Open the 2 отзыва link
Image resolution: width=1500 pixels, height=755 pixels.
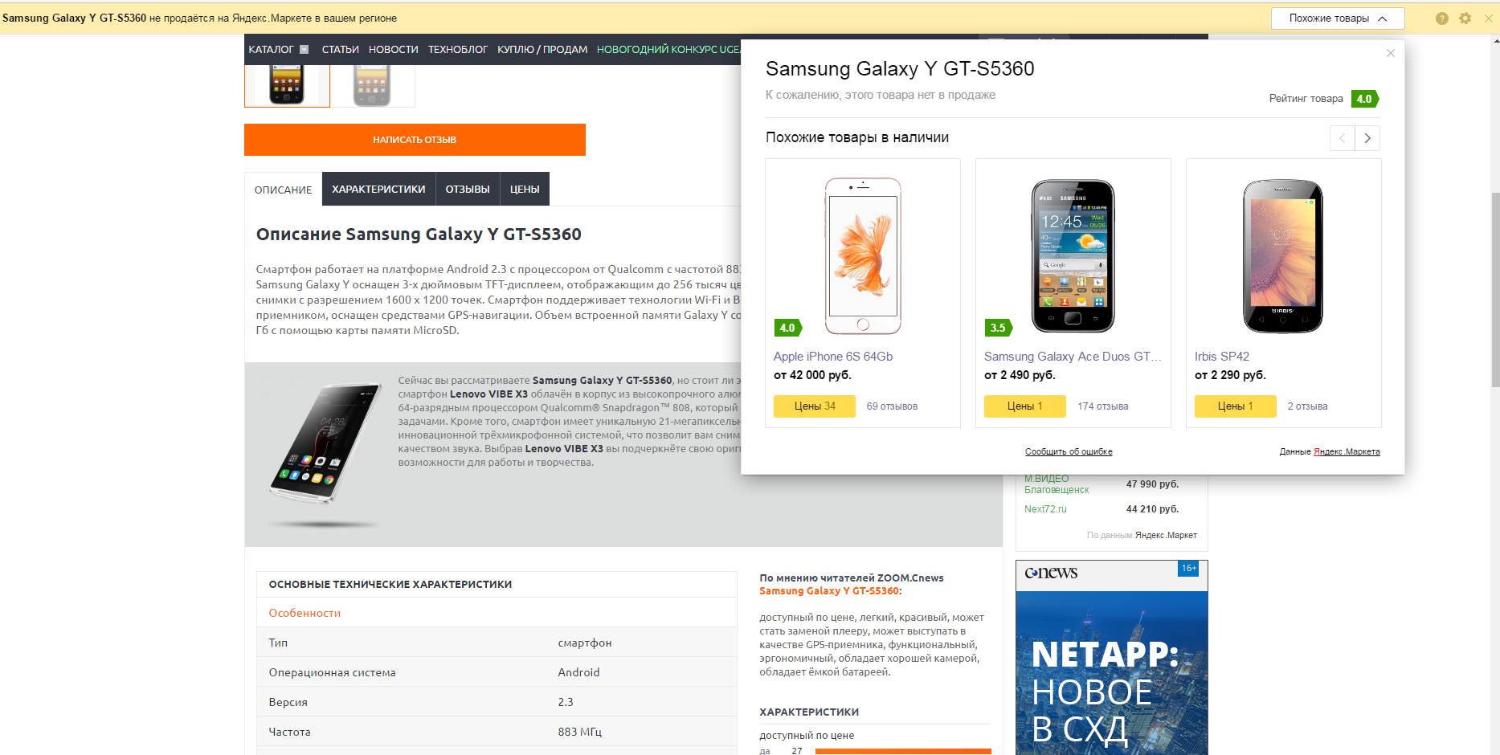(1308, 406)
